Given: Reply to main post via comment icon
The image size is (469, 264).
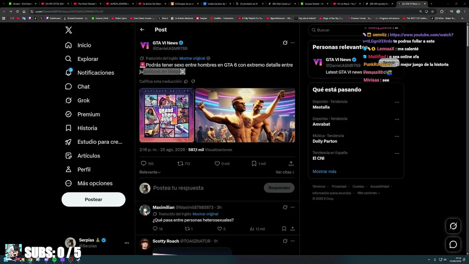Looking at the screenshot, I should pos(144,164).
